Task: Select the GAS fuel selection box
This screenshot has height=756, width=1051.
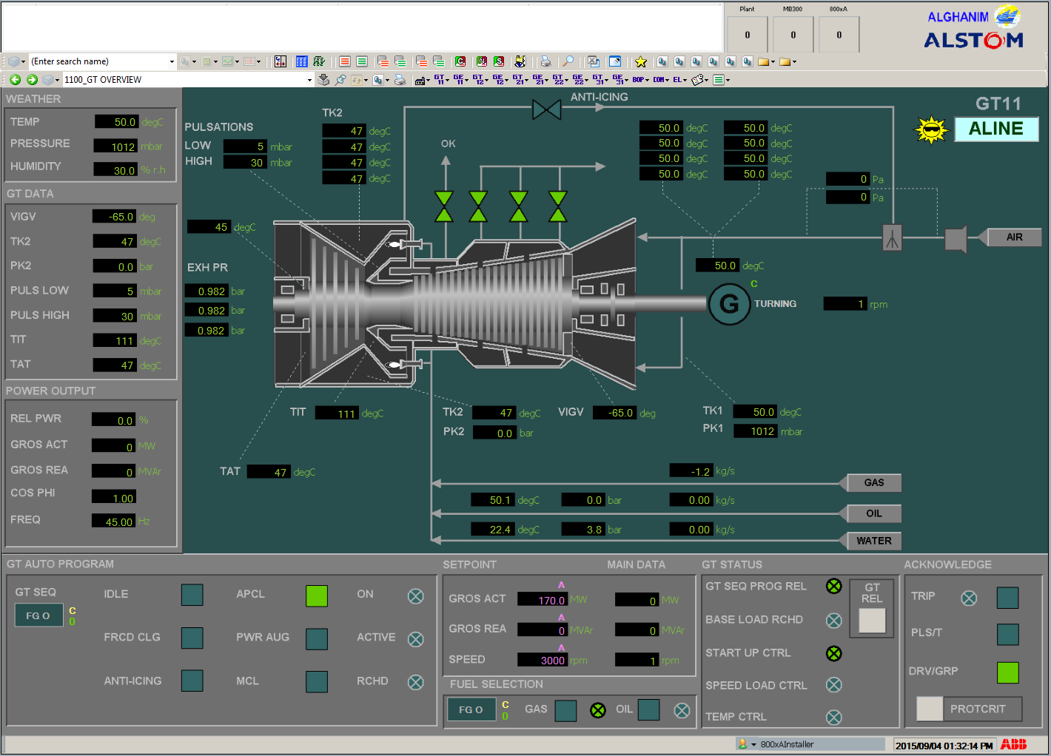Action: [565, 710]
